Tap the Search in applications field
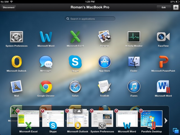 pos(90,19)
